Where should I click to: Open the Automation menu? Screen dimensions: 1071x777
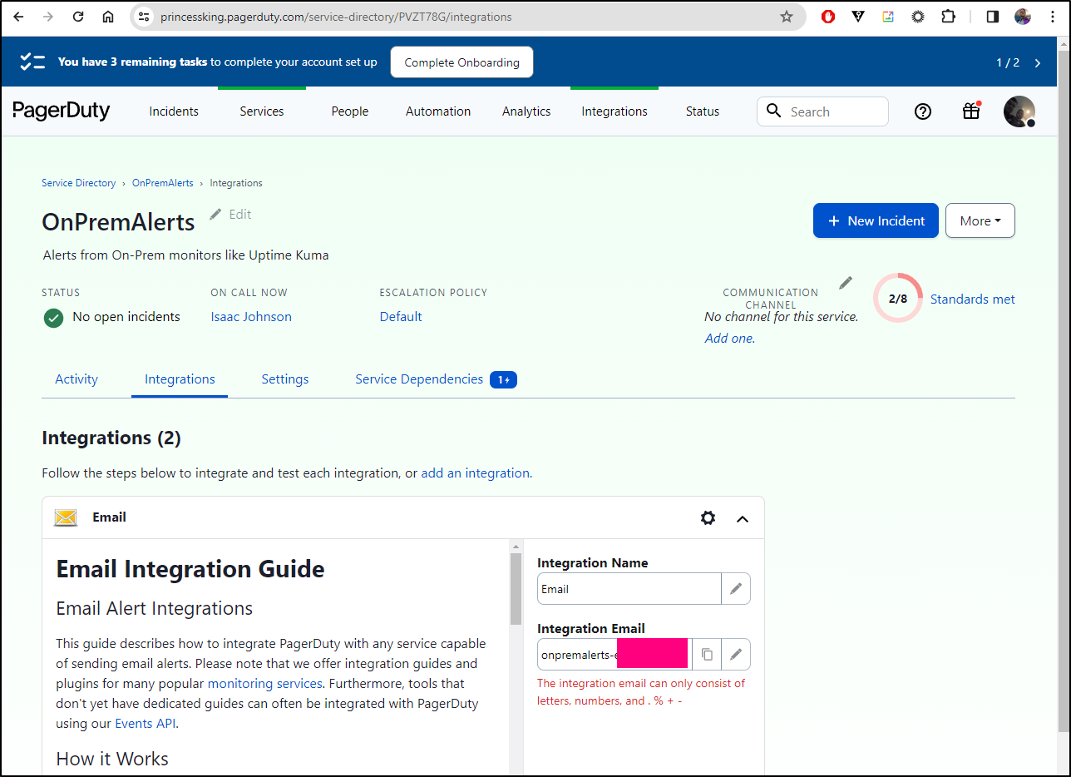tap(438, 111)
